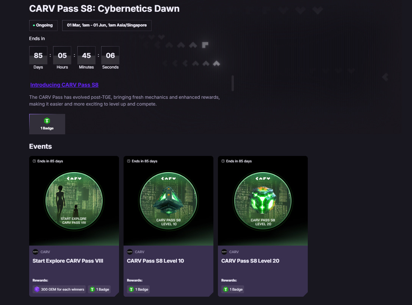This screenshot has width=412, height=305.
Task: Click 1 Badge text on Level 20 card
Action: 236,289
